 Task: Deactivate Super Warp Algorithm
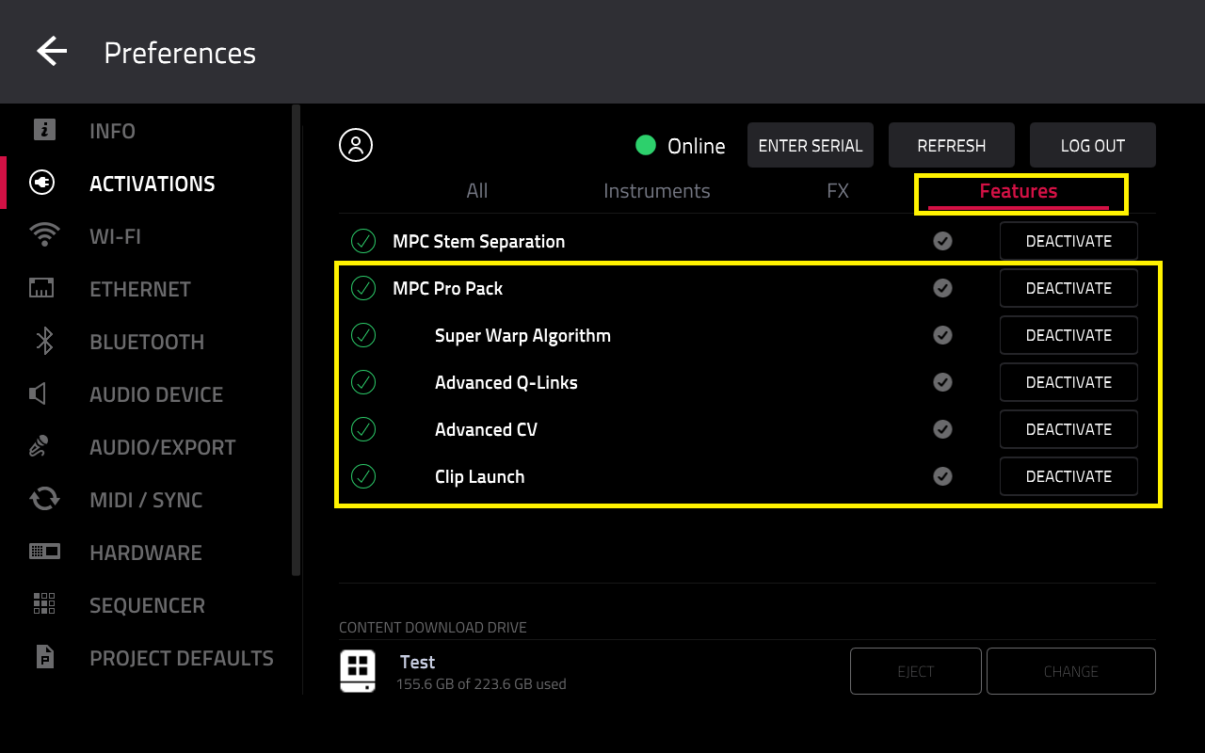(1068, 335)
